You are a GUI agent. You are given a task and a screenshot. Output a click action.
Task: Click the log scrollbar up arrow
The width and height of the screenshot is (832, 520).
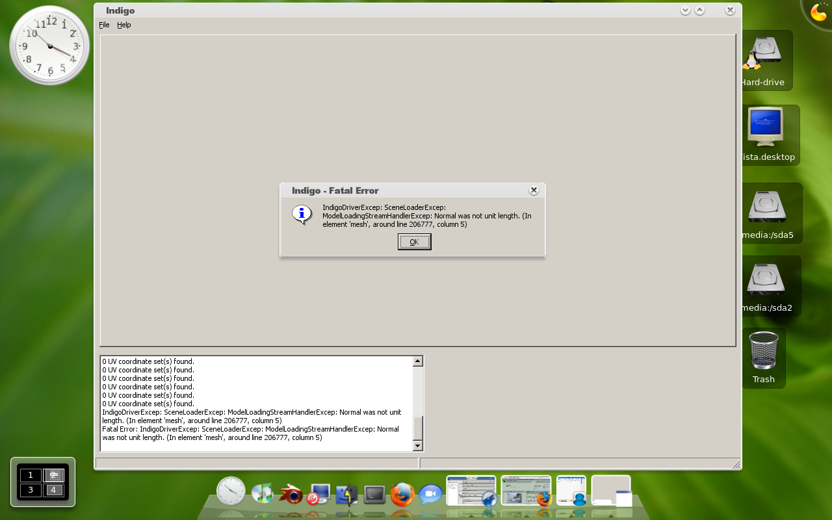click(418, 361)
